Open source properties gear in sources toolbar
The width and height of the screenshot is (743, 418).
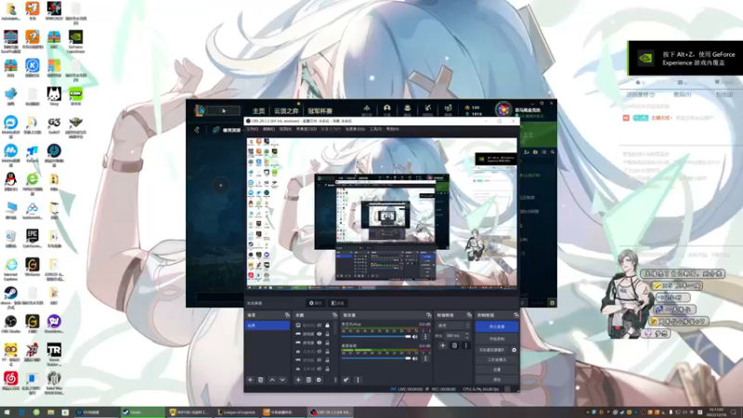click(x=319, y=380)
